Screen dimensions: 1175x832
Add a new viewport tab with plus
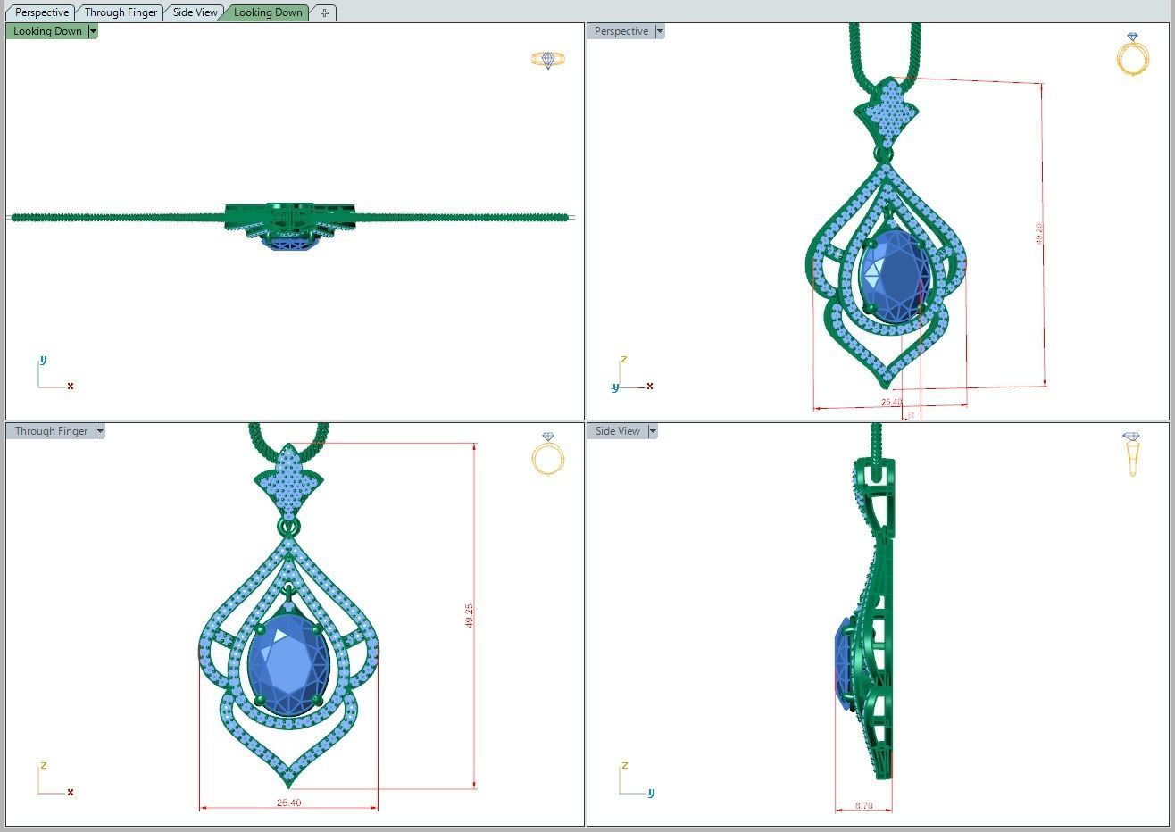coord(324,12)
